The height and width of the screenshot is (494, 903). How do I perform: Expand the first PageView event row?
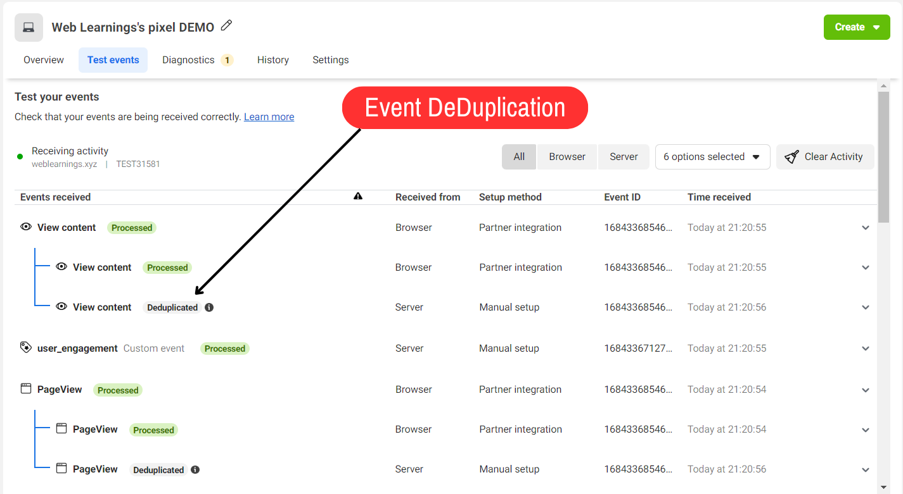pos(866,390)
